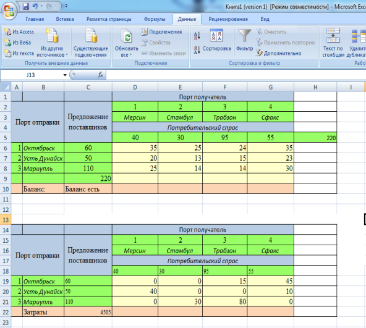366x328 pixels.
Task: Open Подключения in the connections group
Action: (161, 32)
